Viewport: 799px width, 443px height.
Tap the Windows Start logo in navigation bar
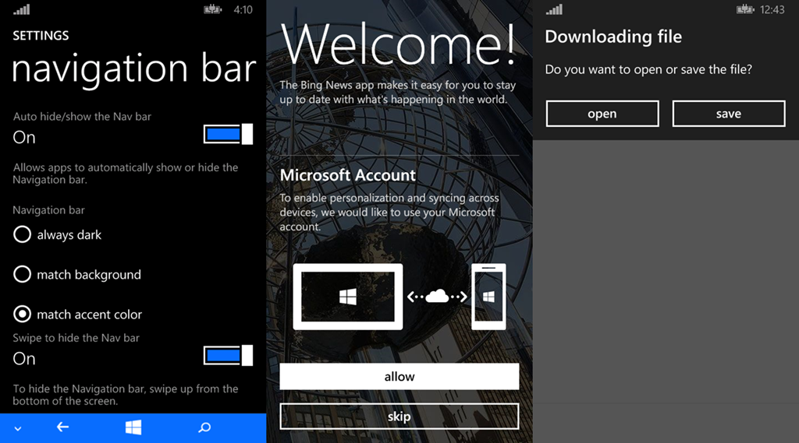[x=133, y=427]
